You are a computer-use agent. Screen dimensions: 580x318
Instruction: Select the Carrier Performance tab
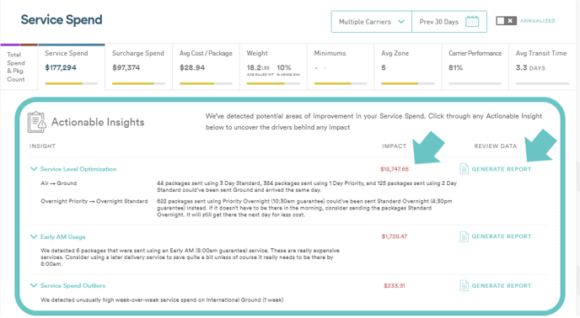pyautogui.click(x=475, y=67)
